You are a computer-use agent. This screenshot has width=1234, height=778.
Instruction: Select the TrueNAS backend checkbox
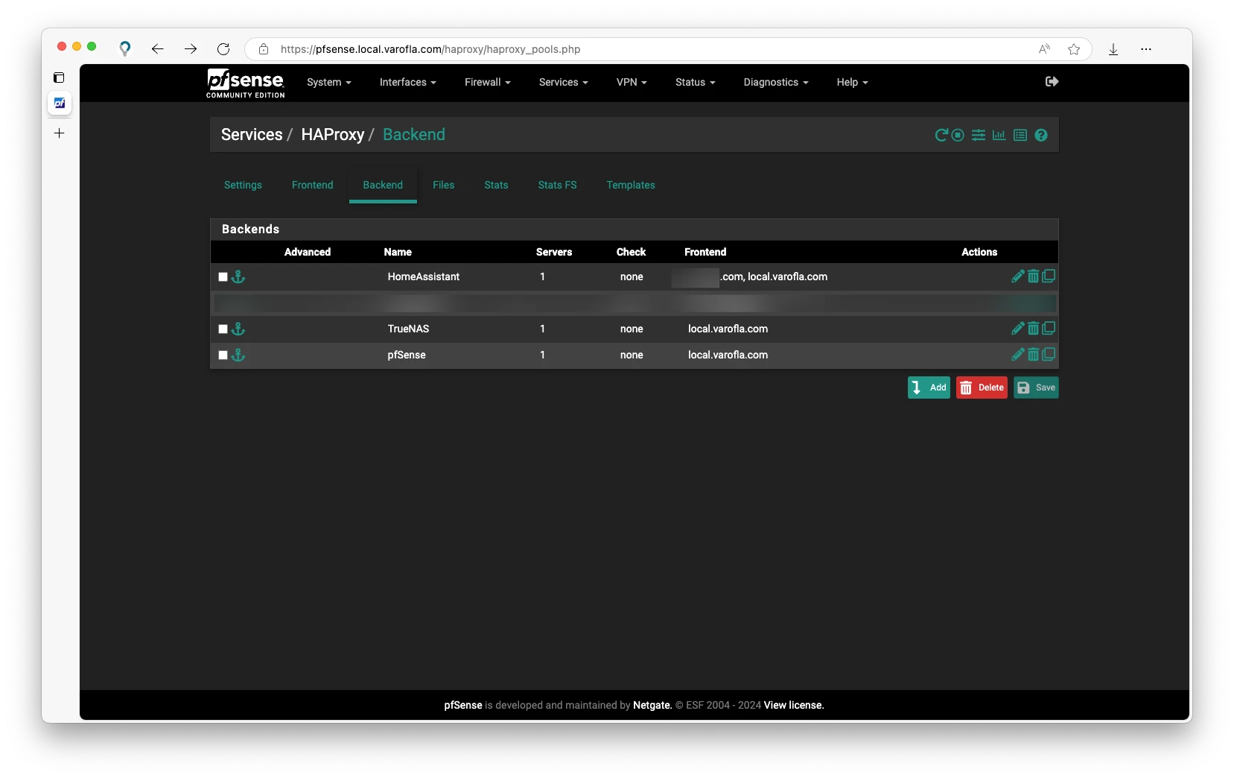[223, 329]
